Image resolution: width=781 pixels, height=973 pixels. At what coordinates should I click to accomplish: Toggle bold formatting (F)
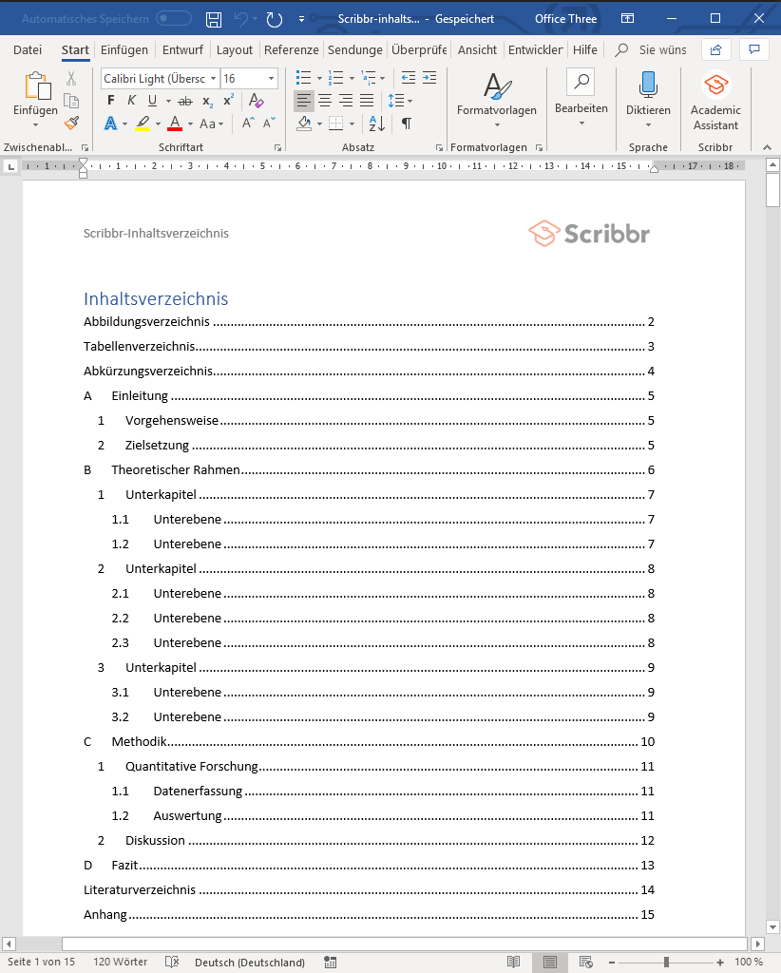(110, 101)
